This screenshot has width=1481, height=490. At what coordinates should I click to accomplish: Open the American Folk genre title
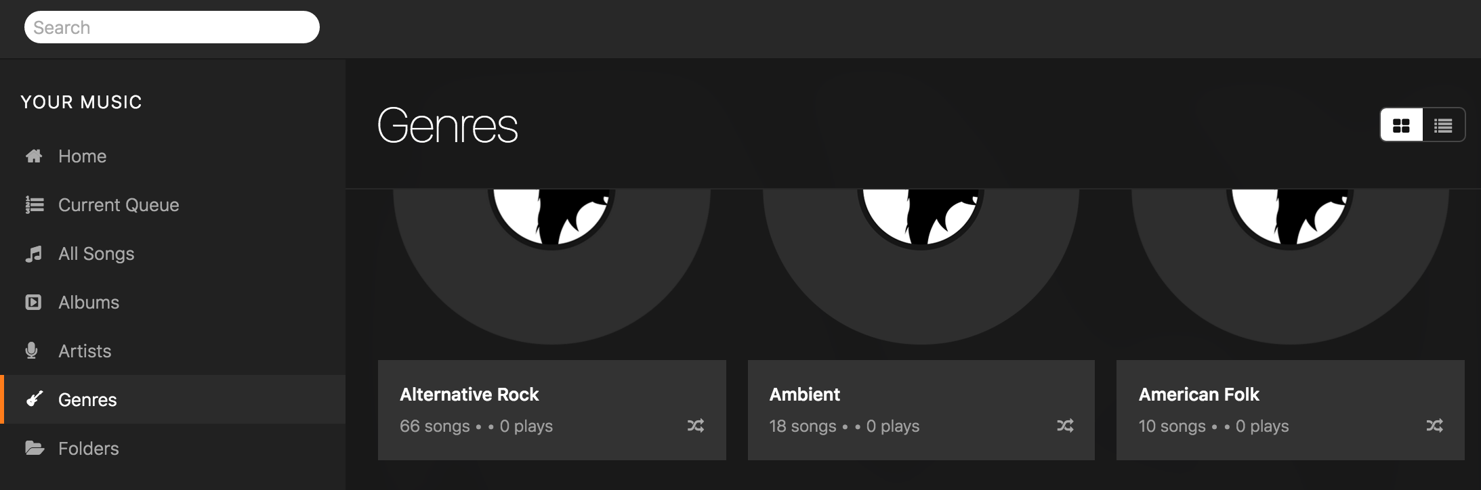1198,395
